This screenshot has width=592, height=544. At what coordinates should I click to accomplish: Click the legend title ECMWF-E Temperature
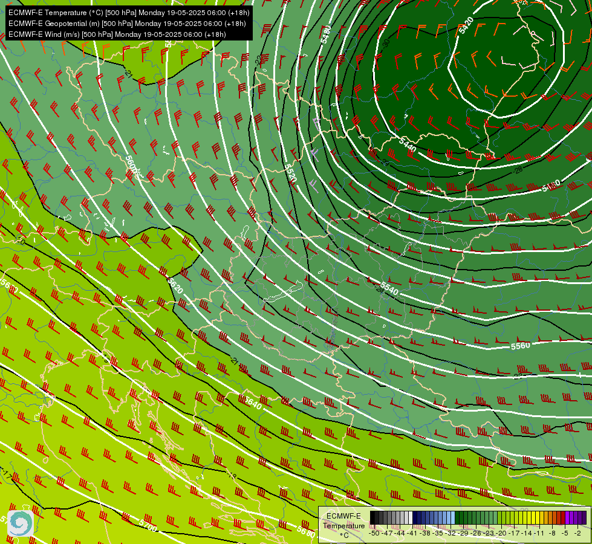click(x=343, y=520)
